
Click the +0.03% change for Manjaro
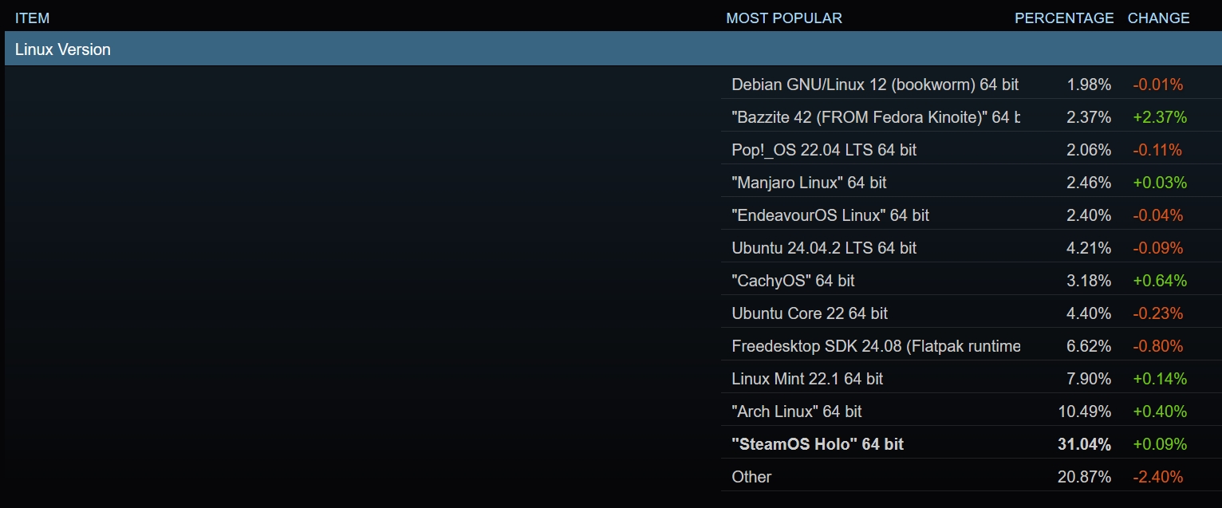pos(1160,183)
